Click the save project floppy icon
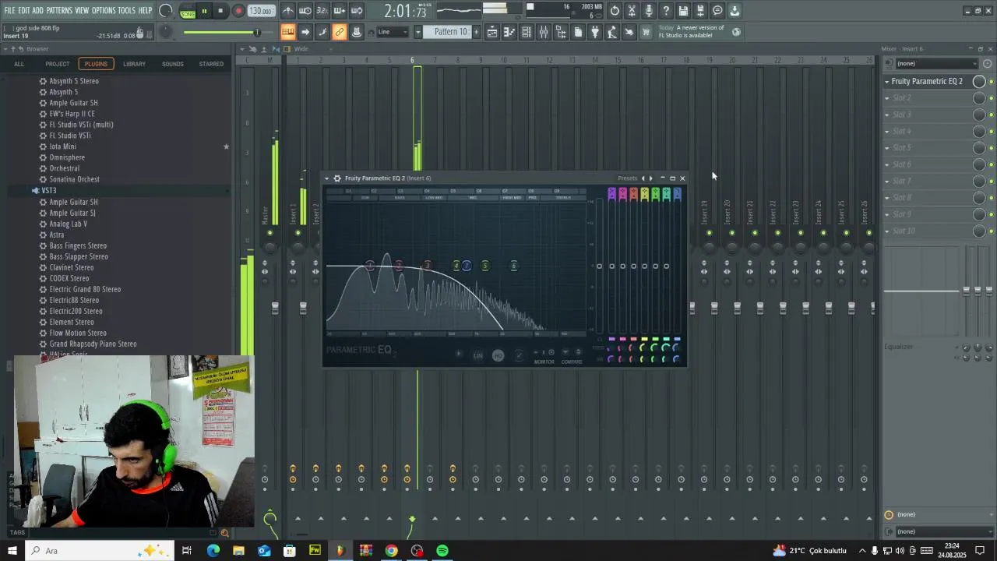 (683, 11)
